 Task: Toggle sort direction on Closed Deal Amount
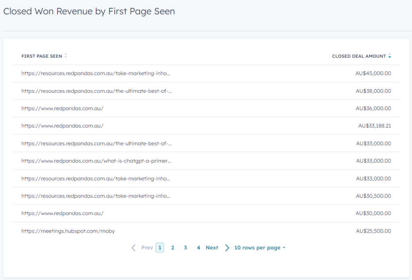pyautogui.click(x=389, y=56)
